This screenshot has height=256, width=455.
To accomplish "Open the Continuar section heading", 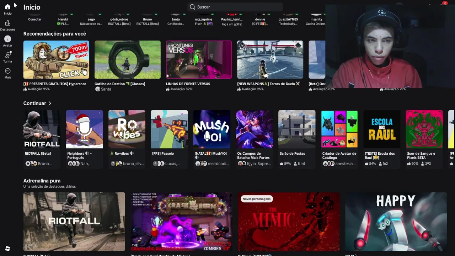I will click(x=35, y=103).
